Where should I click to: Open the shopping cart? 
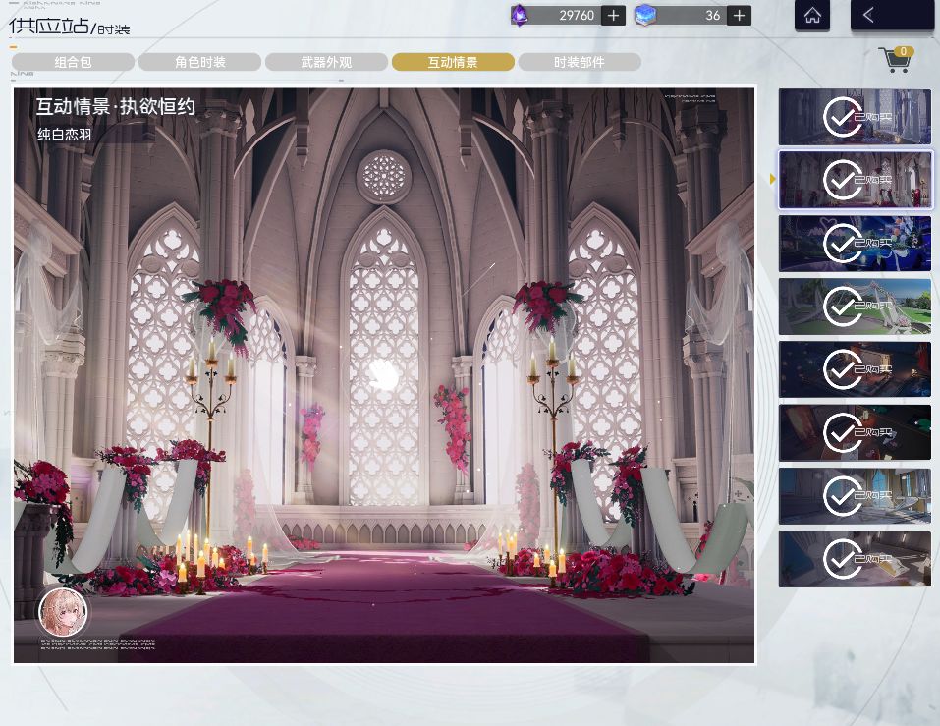896,60
